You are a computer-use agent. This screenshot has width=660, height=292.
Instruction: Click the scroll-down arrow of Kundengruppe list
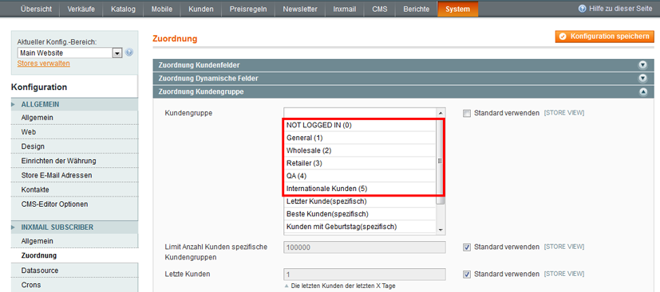[x=441, y=229]
